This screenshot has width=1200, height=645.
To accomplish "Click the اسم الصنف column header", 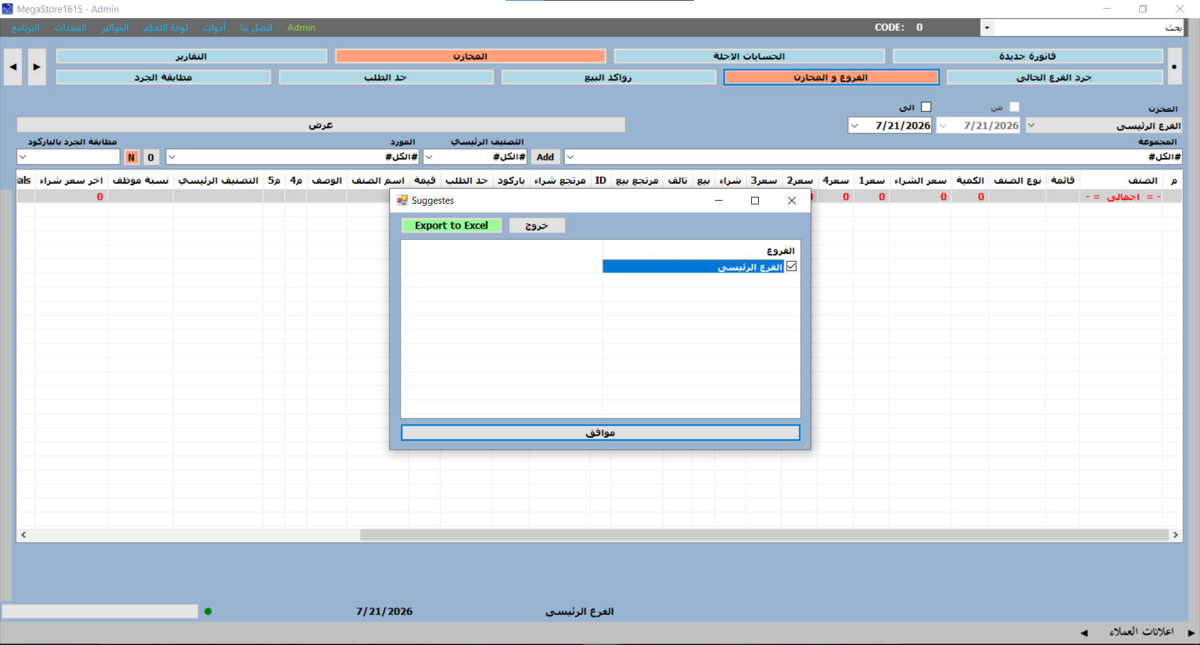I will 377,180.
